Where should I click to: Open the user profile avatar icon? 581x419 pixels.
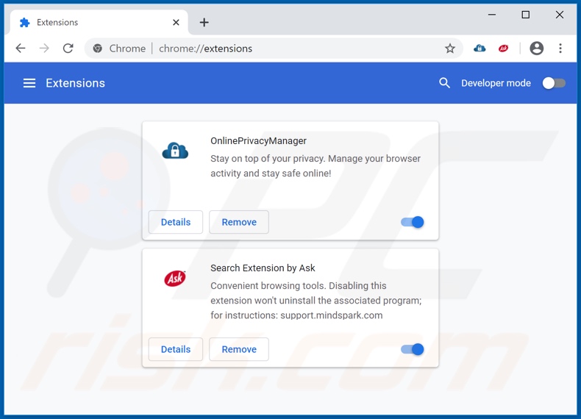click(537, 49)
